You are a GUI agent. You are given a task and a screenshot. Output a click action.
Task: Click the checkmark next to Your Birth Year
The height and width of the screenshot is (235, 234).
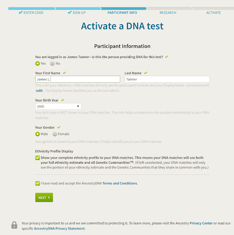(x=63, y=100)
